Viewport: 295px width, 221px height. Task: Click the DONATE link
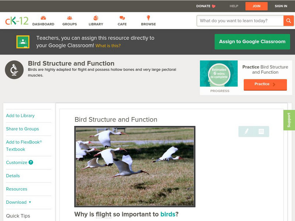click(x=203, y=6)
